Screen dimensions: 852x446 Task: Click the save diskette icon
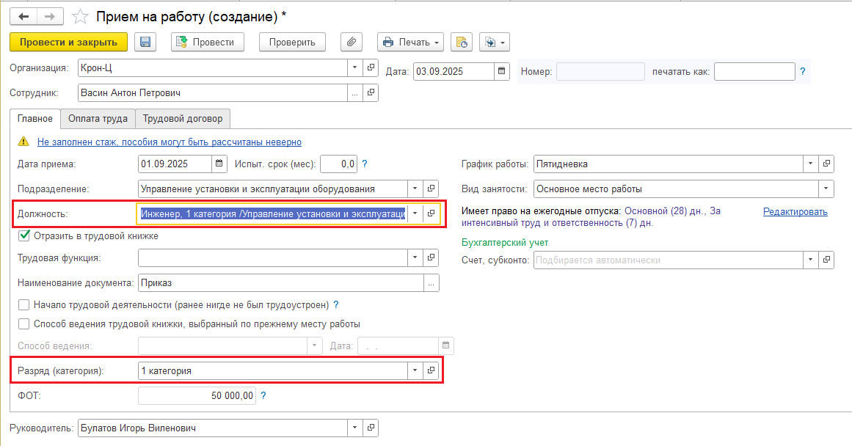(145, 42)
